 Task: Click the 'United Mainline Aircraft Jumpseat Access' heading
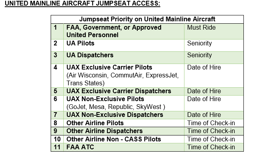pyautogui.click(x=82, y=4)
